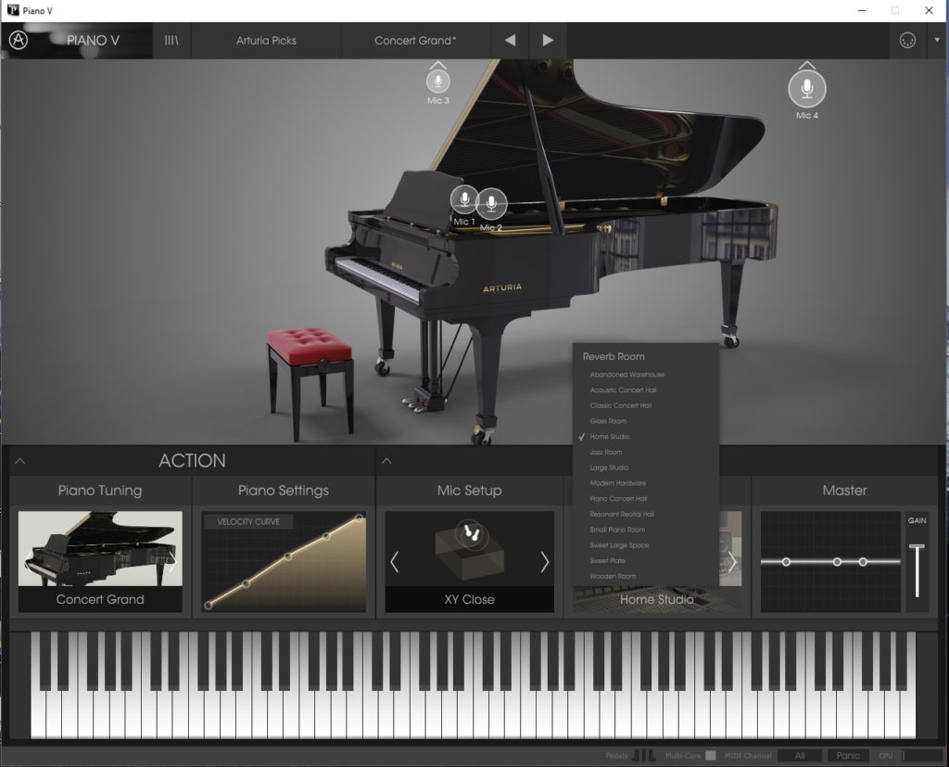Viewport: 949px width, 767px height.
Task: Open the Concert Grand preset name
Action: (415, 41)
